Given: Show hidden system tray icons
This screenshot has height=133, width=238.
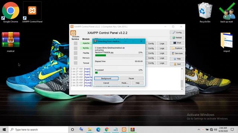Looking at the screenshot, I should pos(199,130).
